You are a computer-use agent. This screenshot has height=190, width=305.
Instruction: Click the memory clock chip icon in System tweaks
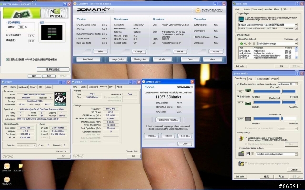pos(248,119)
